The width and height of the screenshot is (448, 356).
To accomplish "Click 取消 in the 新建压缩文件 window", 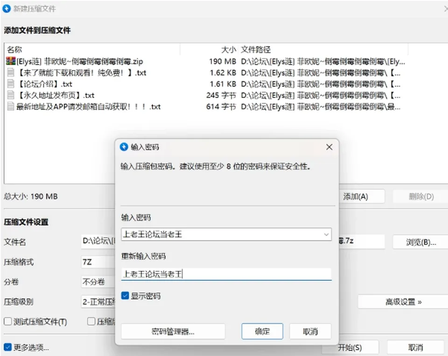I will tap(415, 348).
